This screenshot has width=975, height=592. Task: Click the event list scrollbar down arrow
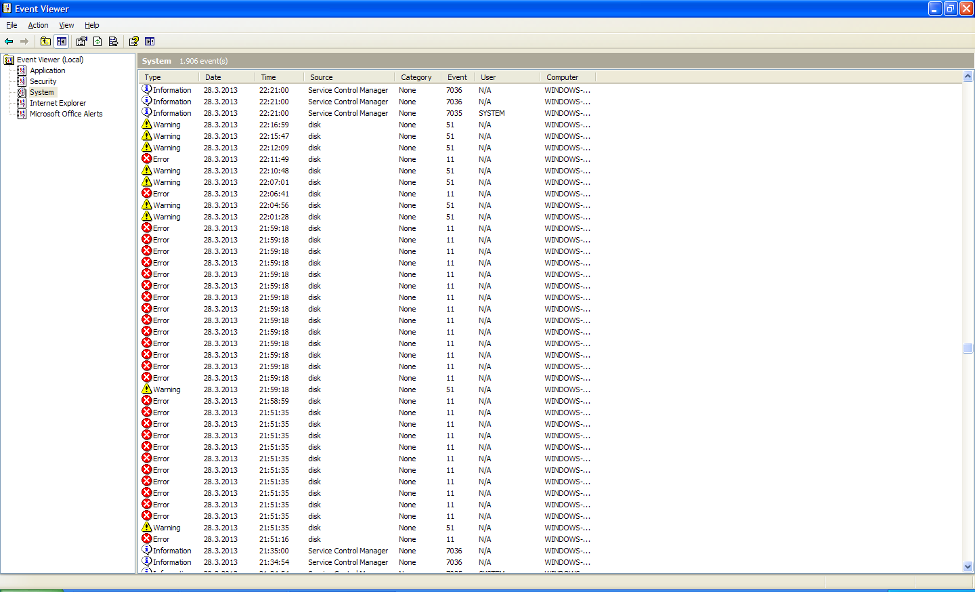(x=968, y=567)
